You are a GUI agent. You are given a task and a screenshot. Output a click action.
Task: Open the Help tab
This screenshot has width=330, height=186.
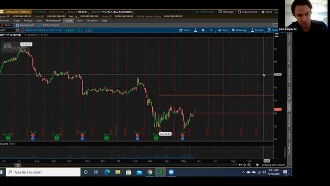104,21
